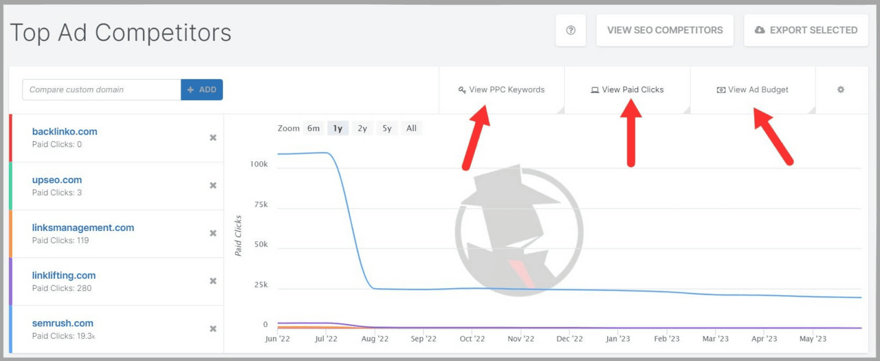Screen dimensions: 880x361
Task: Open the chart settings gear icon
Action: pyautogui.click(x=840, y=90)
